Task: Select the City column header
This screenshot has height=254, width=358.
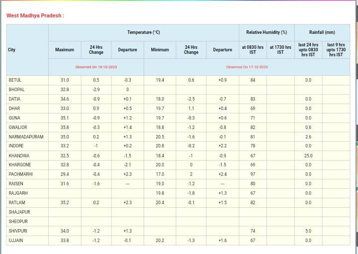Action: point(11,50)
